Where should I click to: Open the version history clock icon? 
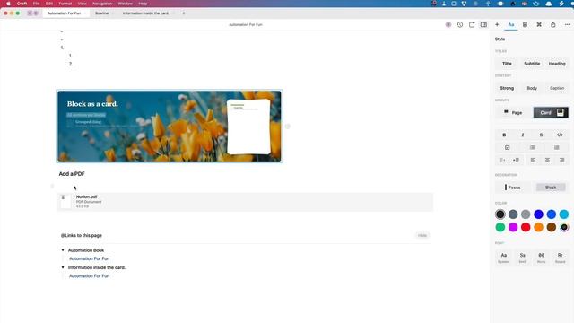tap(460, 24)
